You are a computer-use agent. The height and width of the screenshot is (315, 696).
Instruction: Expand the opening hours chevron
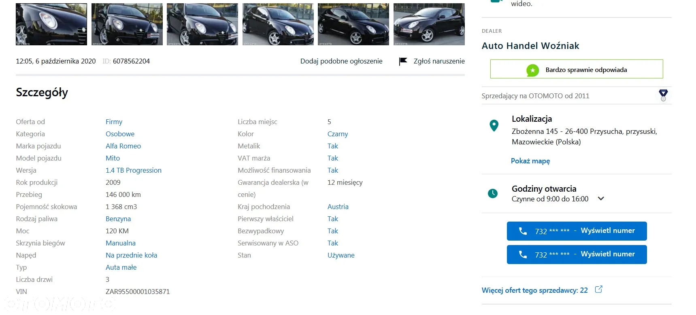click(601, 199)
